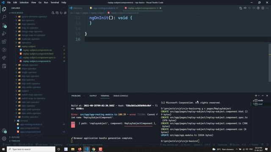The image size is (271, 152).
Task: Refresh the Explorer file tree
Action: click(61, 13)
